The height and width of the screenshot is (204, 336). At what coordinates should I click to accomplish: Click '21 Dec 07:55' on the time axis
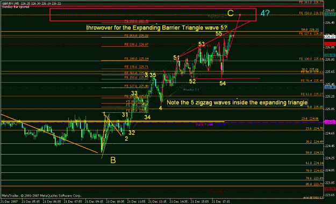(73, 202)
